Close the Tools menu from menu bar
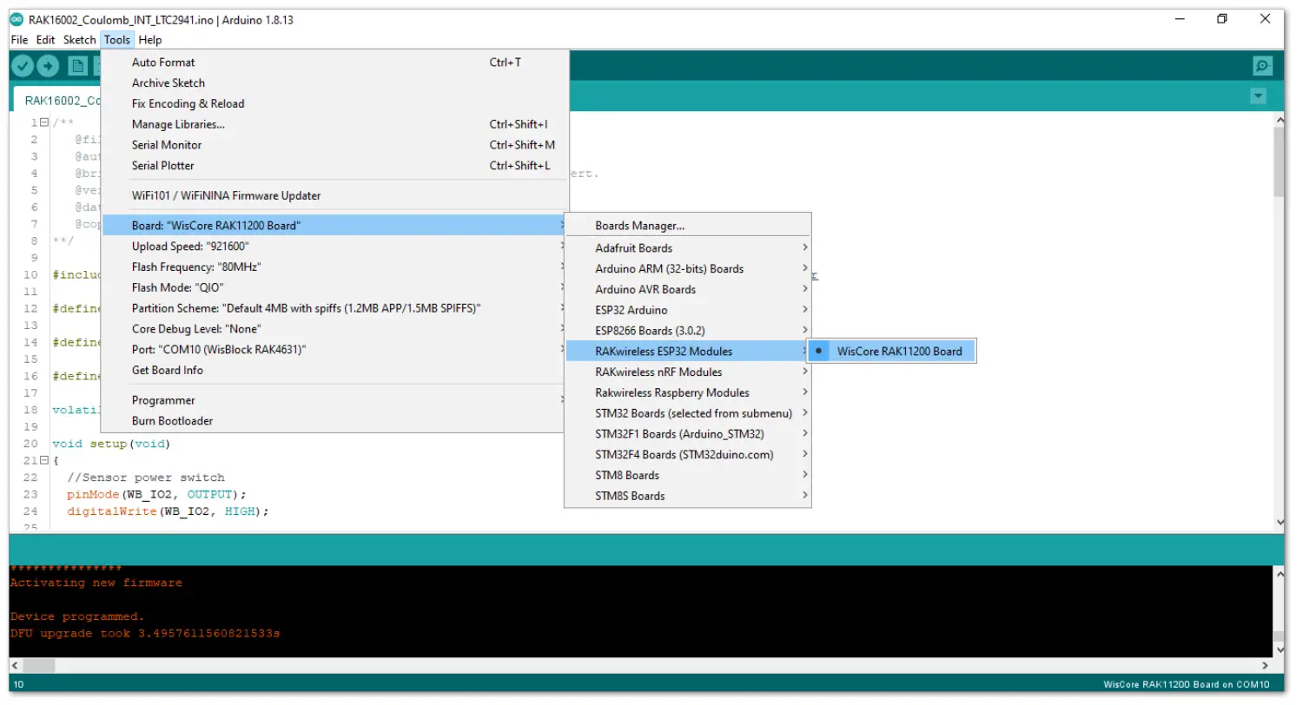Viewport: 1309px width, 705px height. point(116,40)
